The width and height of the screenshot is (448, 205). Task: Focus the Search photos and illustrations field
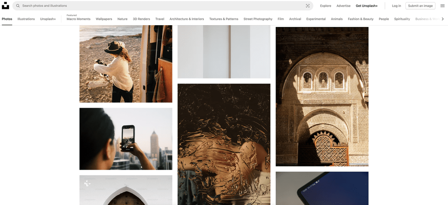click(x=163, y=6)
